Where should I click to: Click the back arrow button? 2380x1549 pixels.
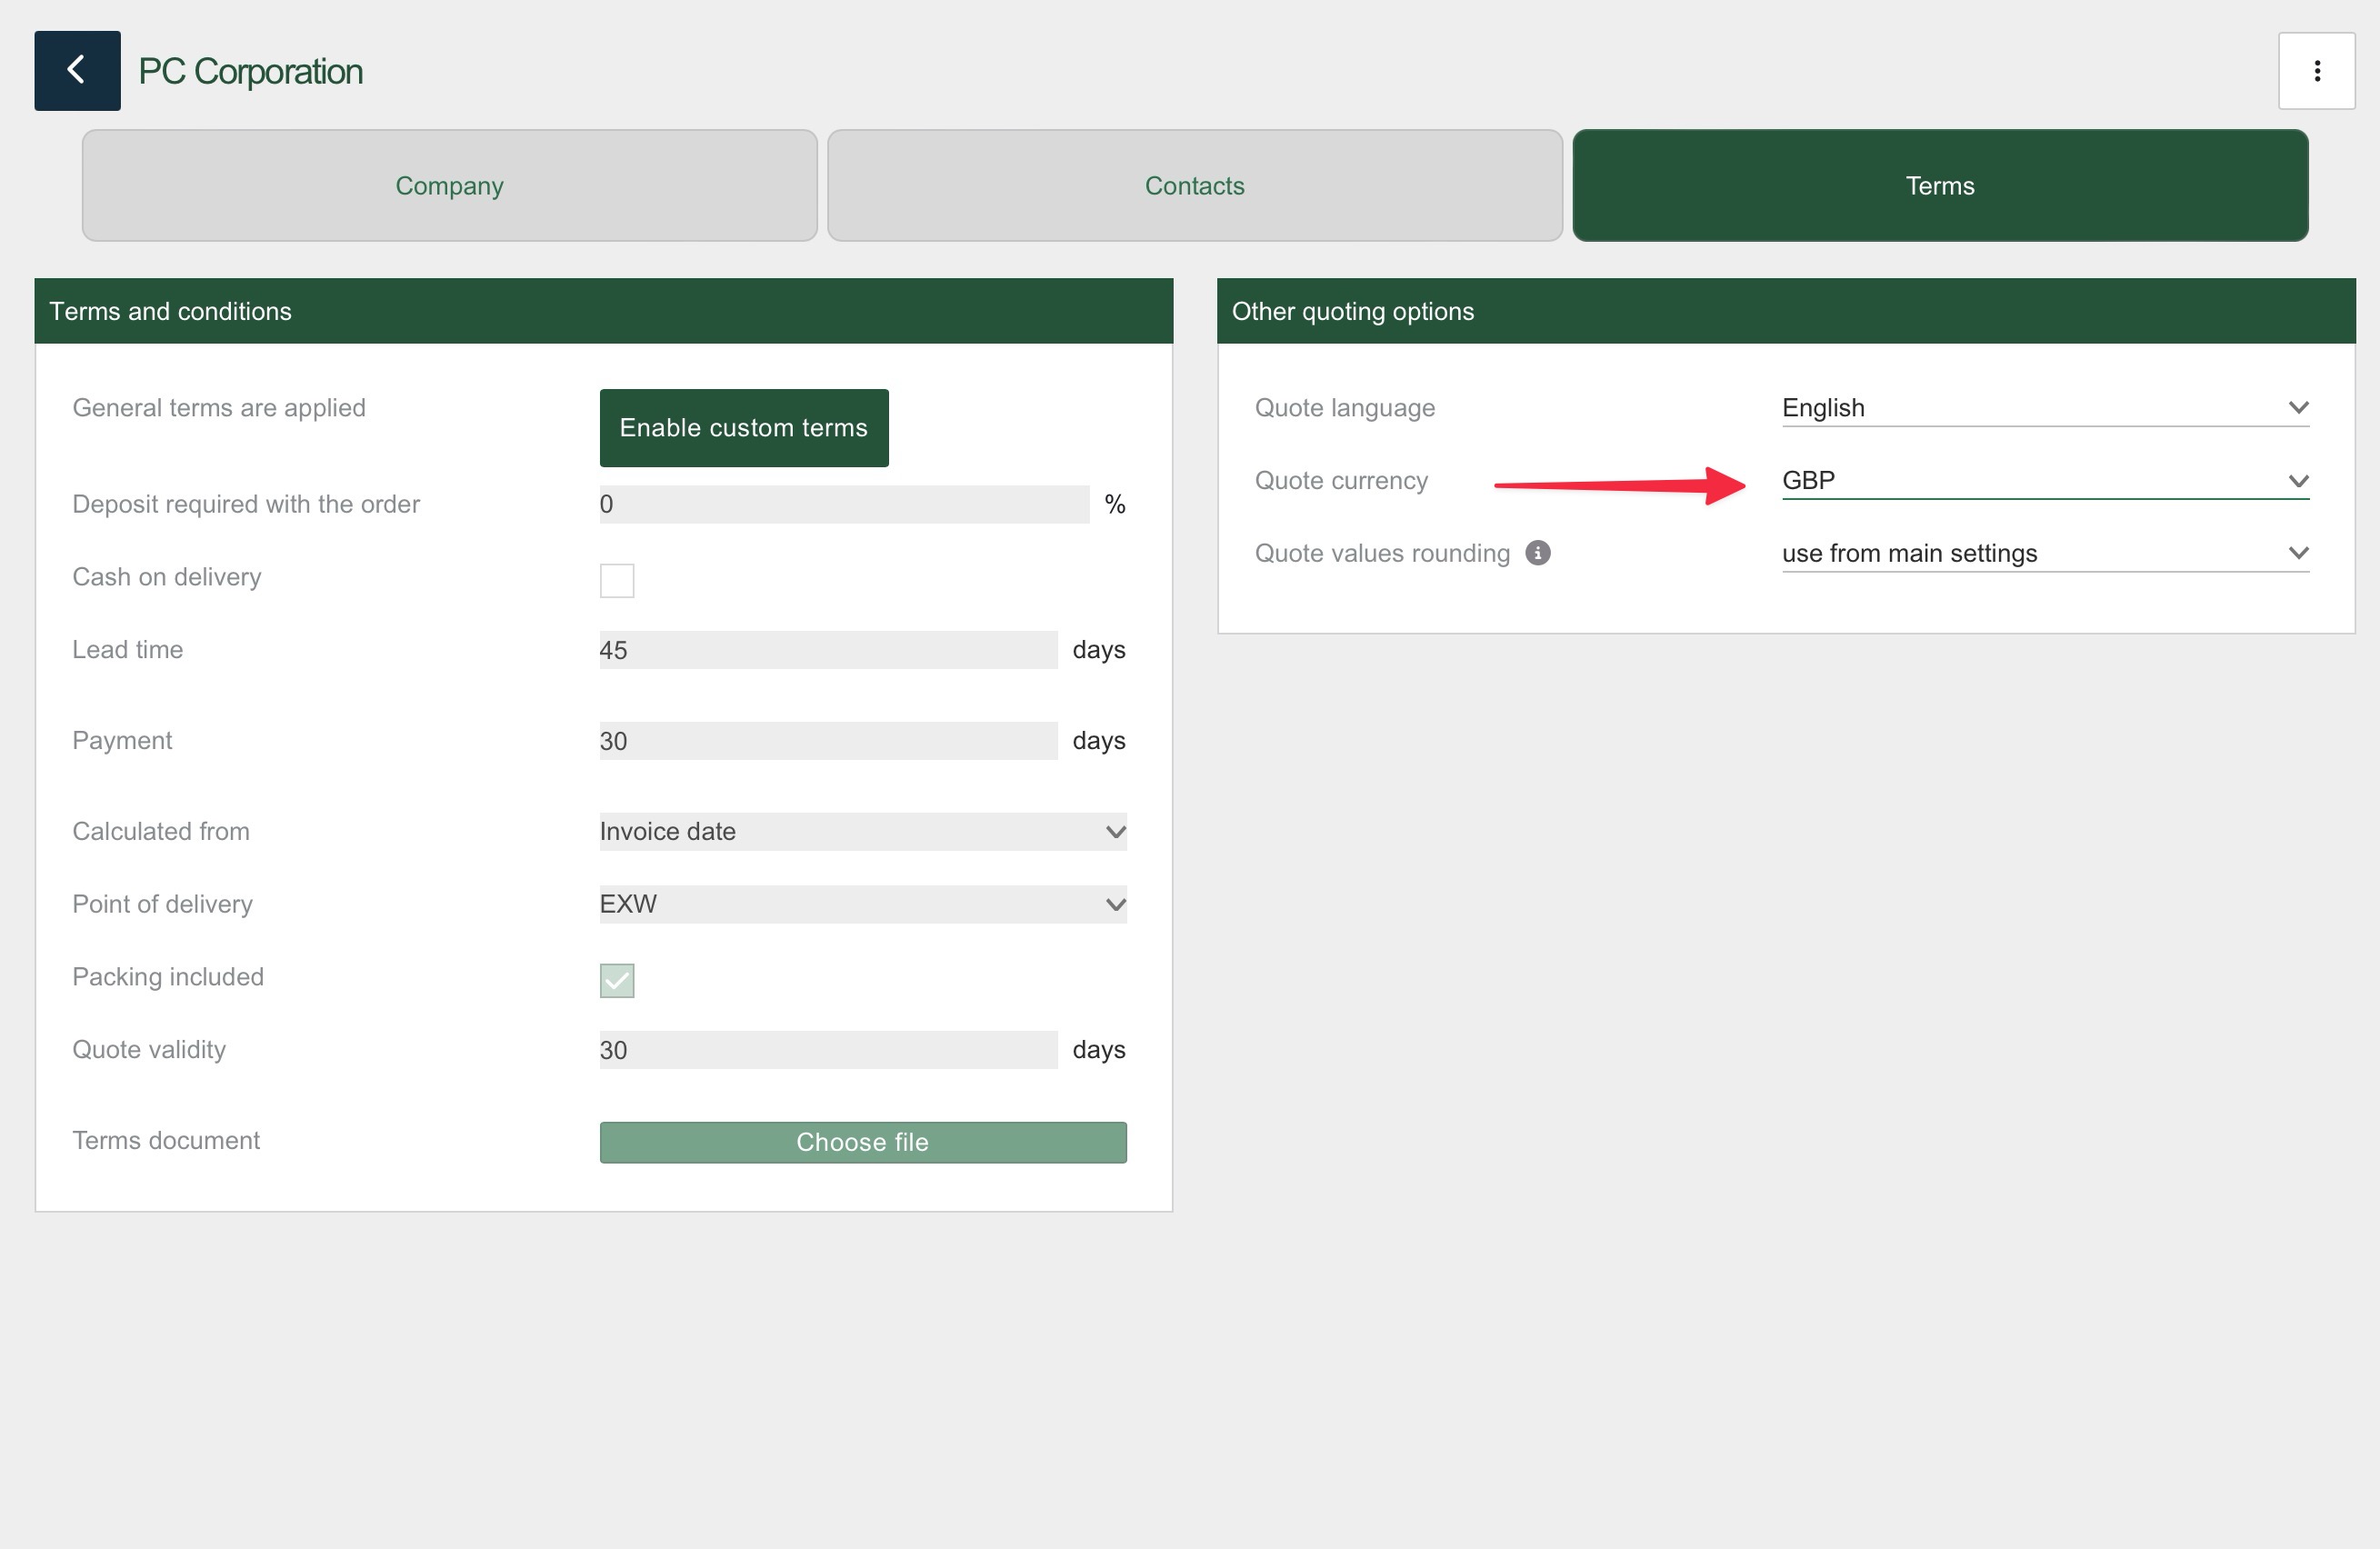(x=77, y=71)
